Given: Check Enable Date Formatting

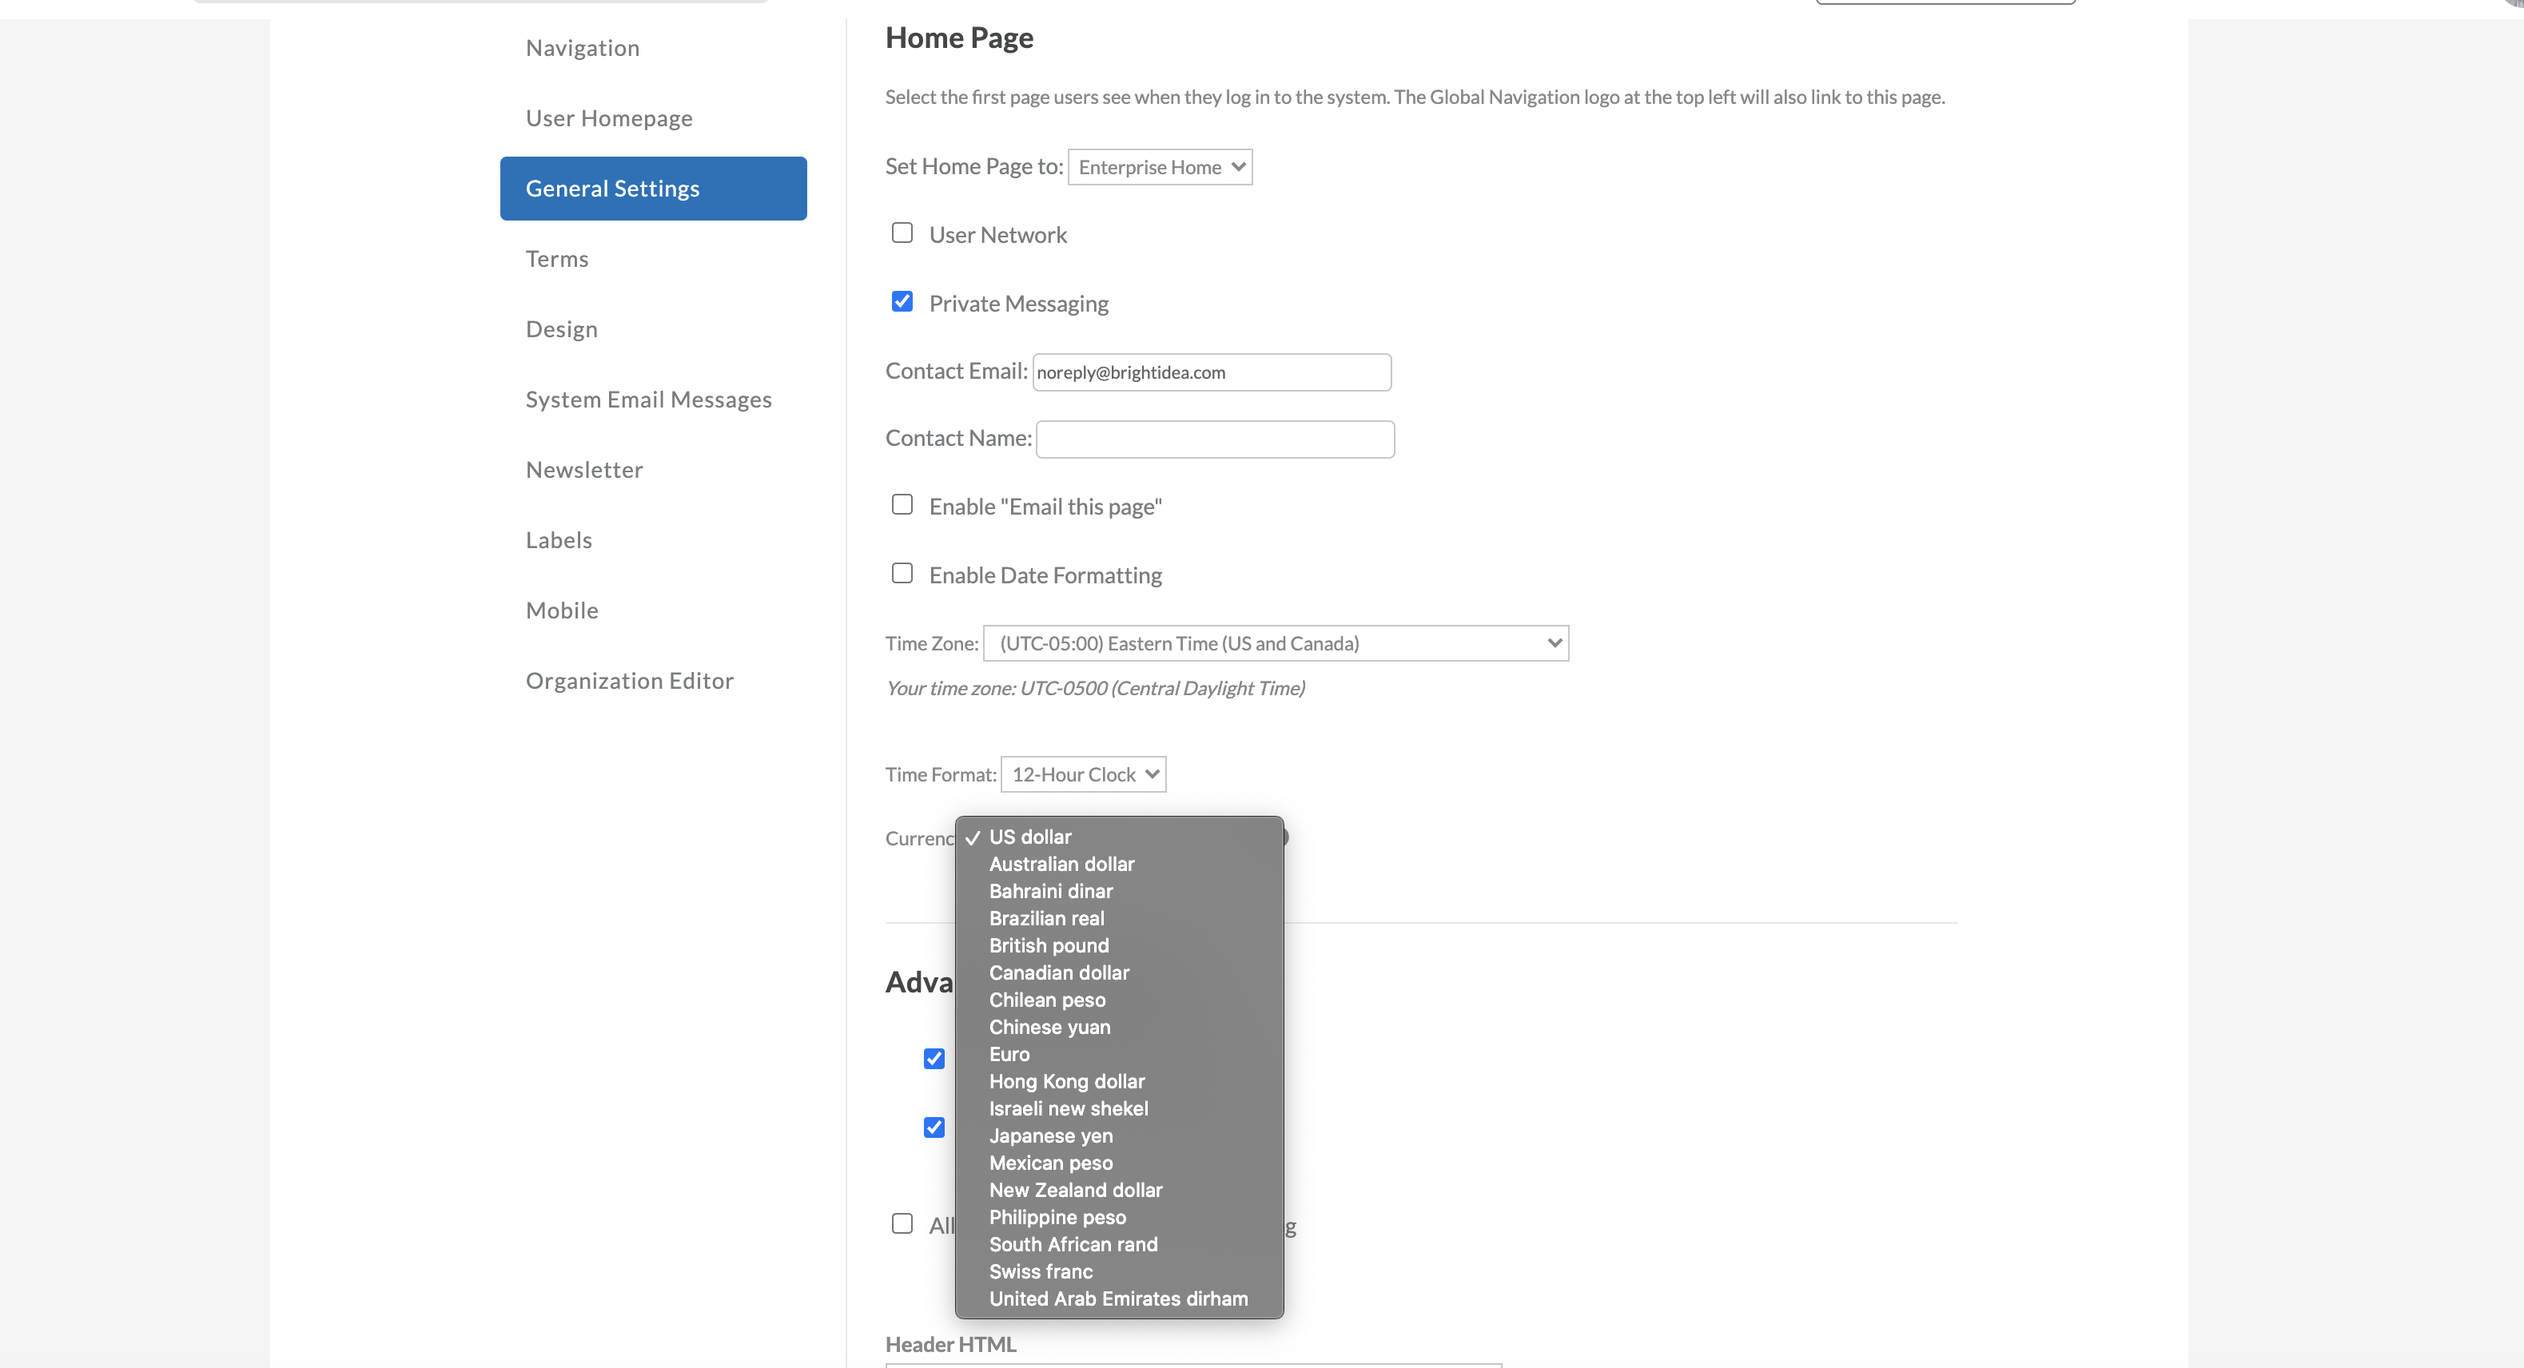Looking at the screenshot, I should click(902, 573).
